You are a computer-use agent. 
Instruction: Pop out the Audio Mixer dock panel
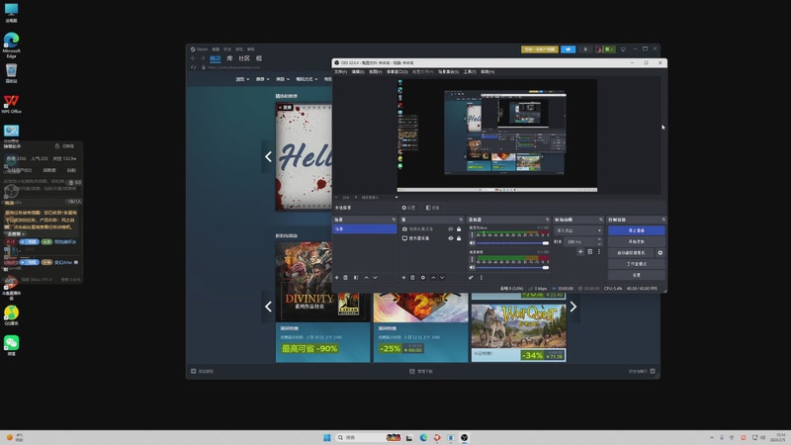point(548,220)
